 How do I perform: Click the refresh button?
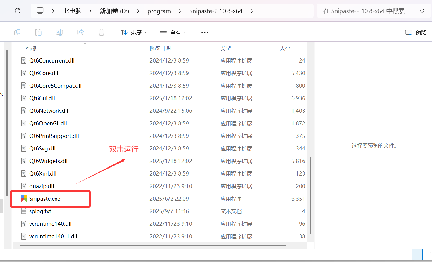point(18,11)
